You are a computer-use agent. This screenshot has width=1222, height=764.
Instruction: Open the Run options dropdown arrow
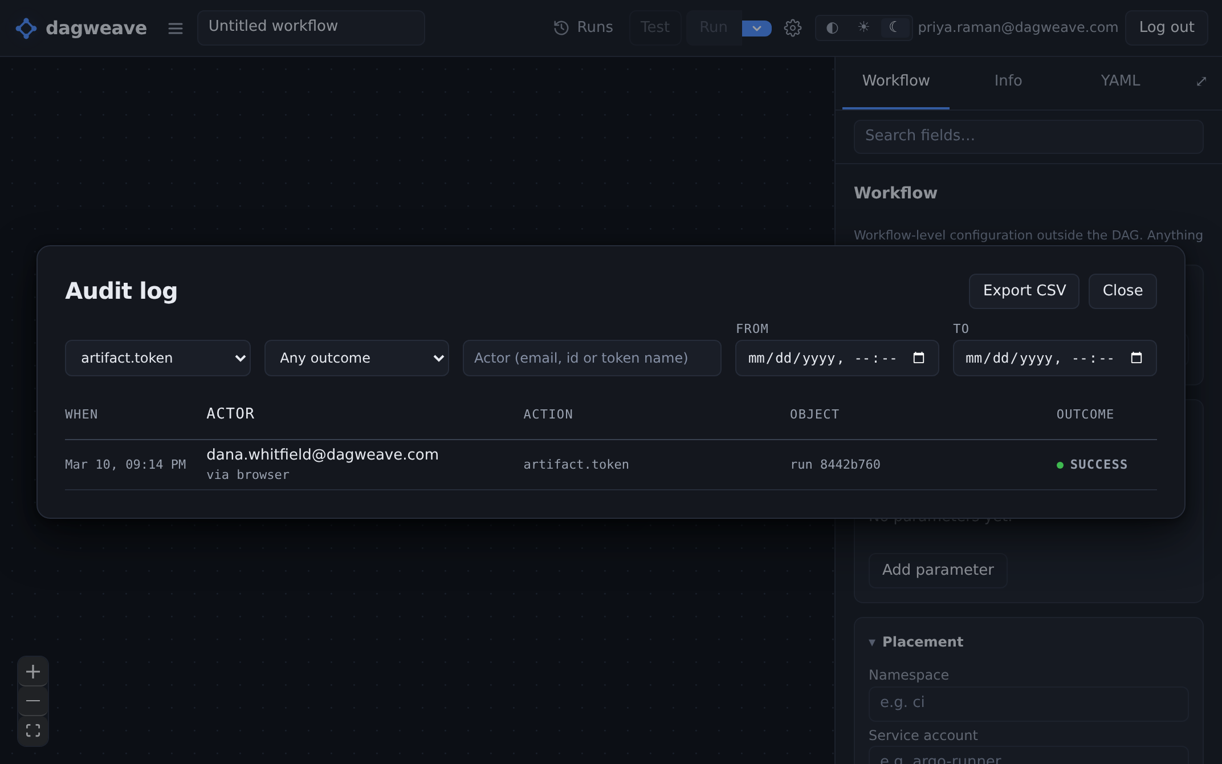click(x=757, y=28)
